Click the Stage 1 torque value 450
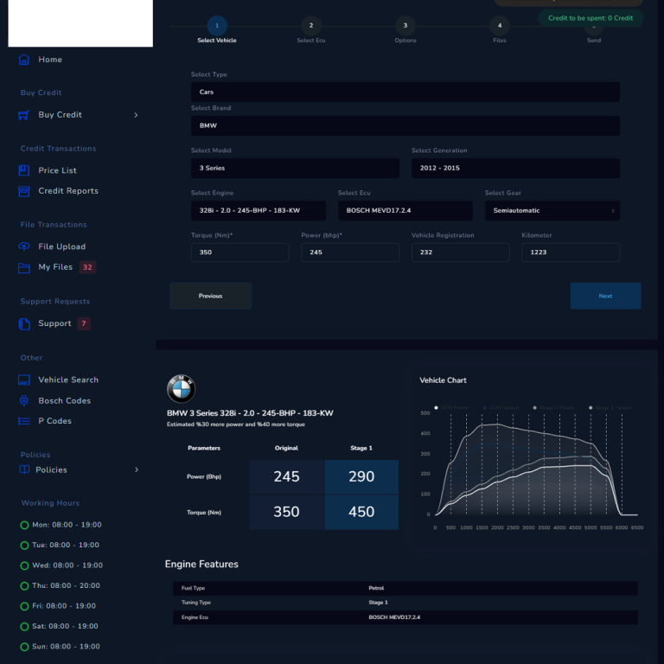The width and height of the screenshot is (664, 664). pyautogui.click(x=361, y=512)
